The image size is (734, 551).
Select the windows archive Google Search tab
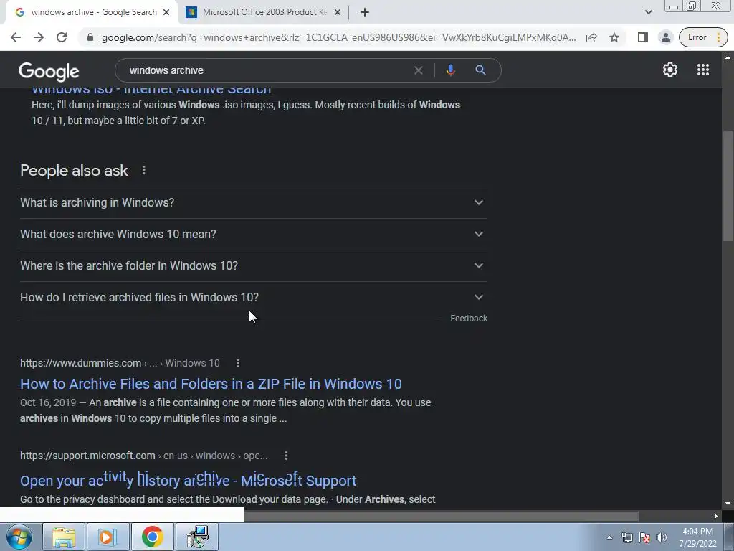tap(91, 12)
